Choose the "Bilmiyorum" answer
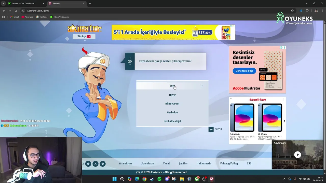The width and height of the screenshot is (326, 183). [x=172, y=104]
